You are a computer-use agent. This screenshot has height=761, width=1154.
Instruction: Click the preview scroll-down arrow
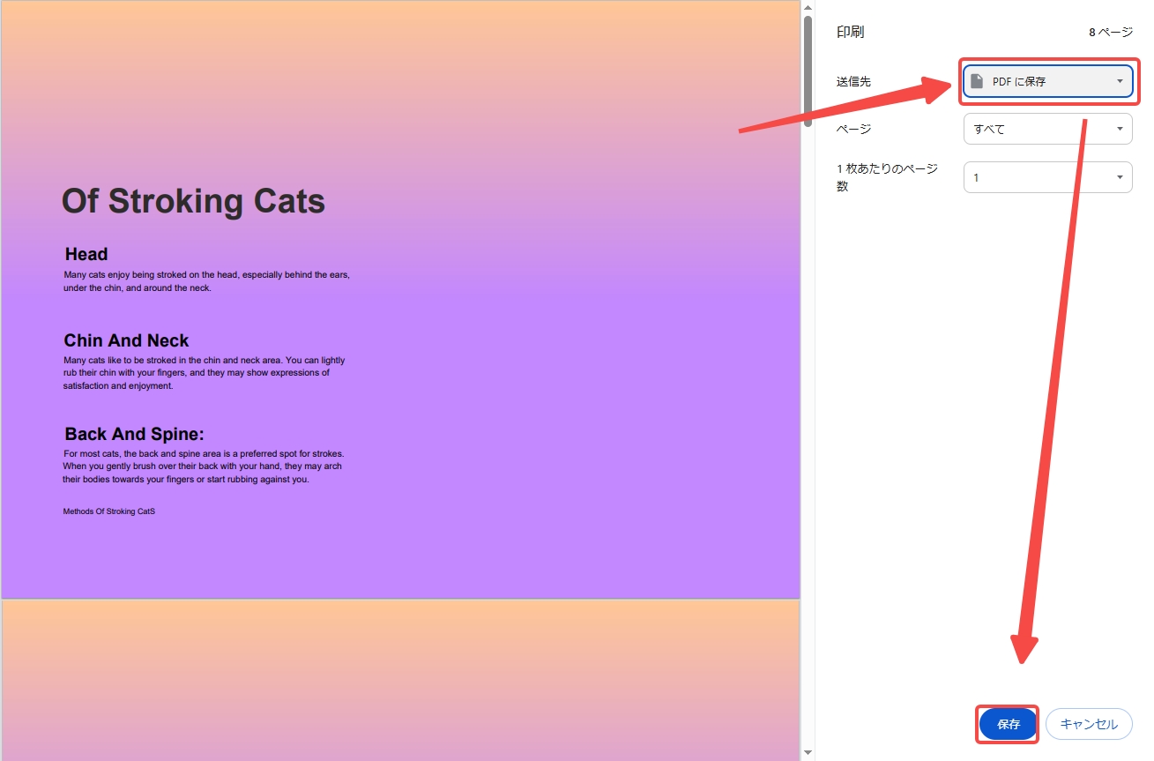click(x=808, y=753)
